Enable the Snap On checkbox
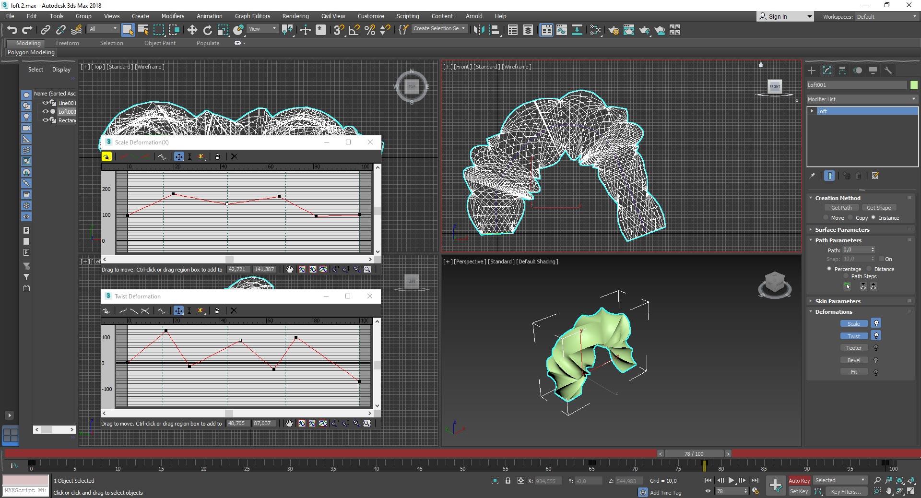 pos(881,259)
